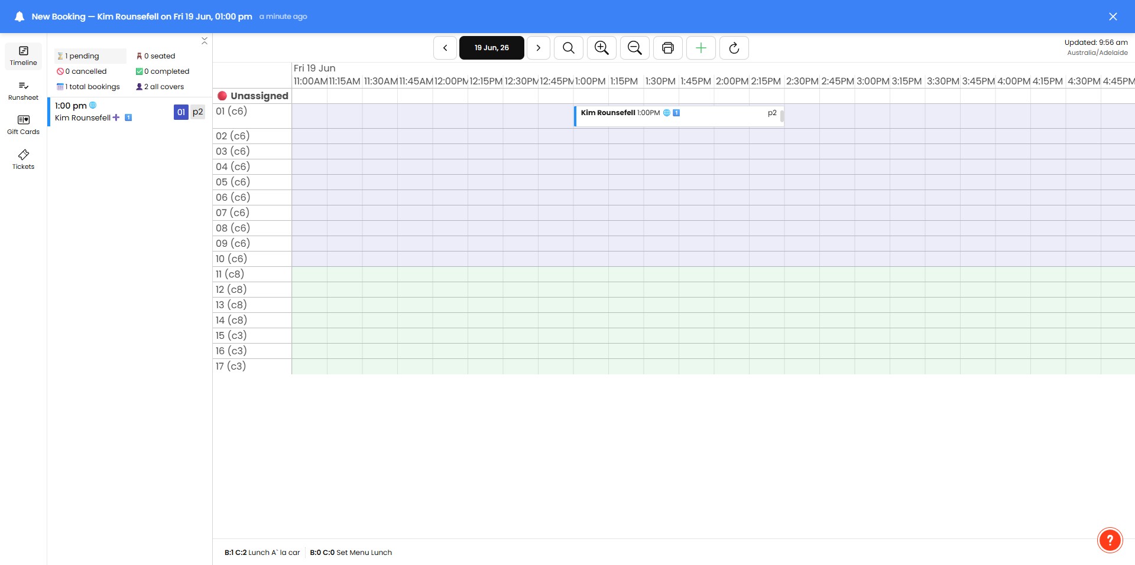Select table row 15 (c3)
1135x565 pixels.
pyautogui.click(x=252, y=335)
